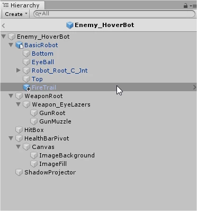Open the Create dropdown menu
Screen dimensions: 197x211
tap(15, 14)
